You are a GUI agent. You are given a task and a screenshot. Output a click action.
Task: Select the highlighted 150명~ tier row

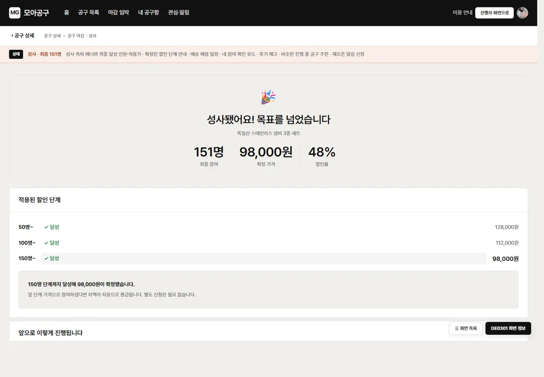[x=269, y=259]
